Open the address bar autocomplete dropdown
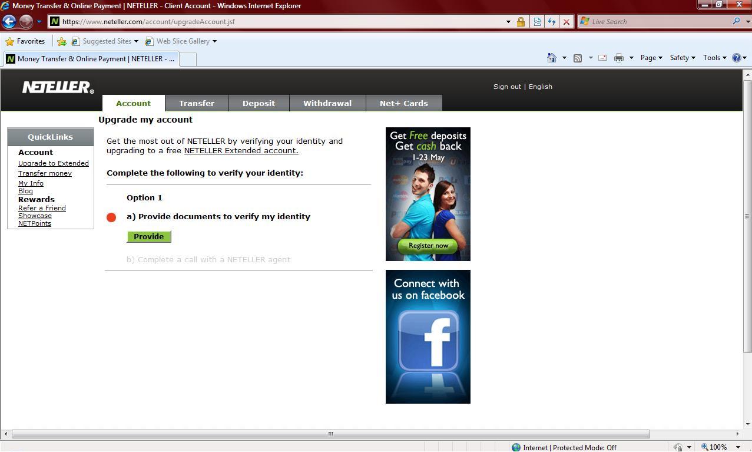Image resolution: width=752 pixels, height=452 pixels. pos(508,22)
